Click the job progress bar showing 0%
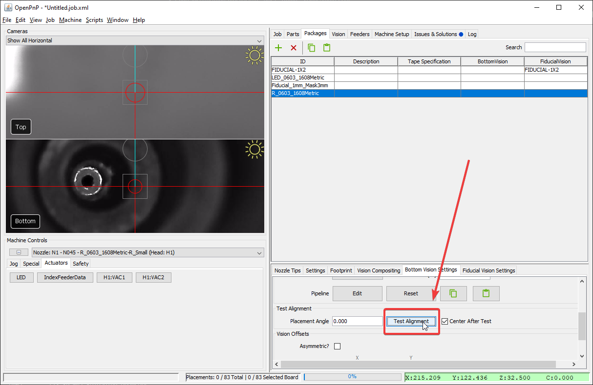This screenshot has width=593, height=385. [352, 377]
